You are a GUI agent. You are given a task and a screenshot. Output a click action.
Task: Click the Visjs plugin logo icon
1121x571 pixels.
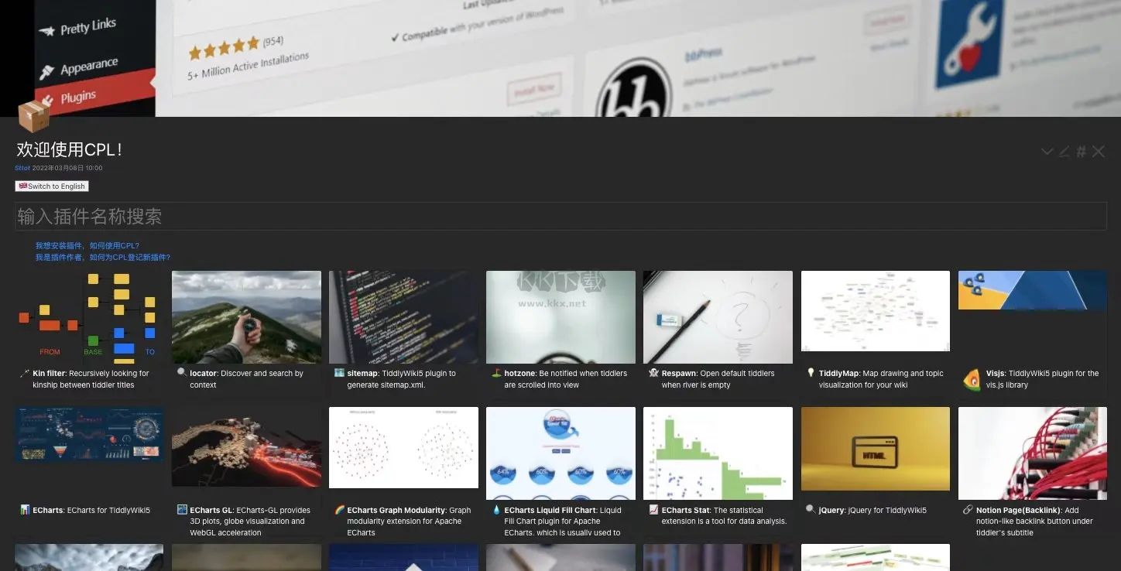click(x=971, y=379)
